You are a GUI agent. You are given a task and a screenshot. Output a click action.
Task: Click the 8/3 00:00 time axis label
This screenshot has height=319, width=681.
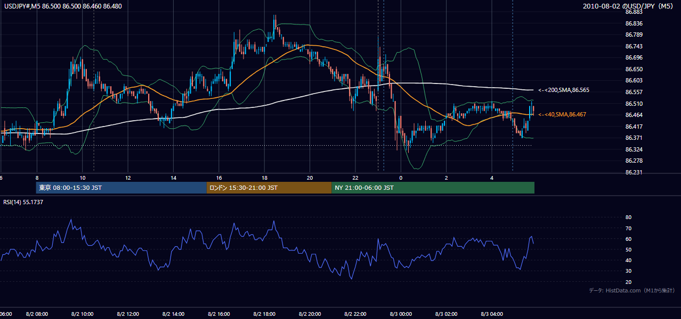click(401, 314)
